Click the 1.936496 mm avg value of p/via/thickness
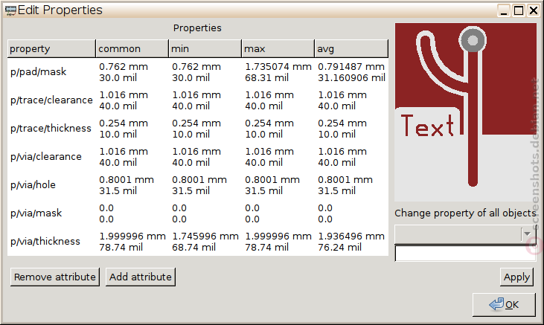 [x=351, y=236]
